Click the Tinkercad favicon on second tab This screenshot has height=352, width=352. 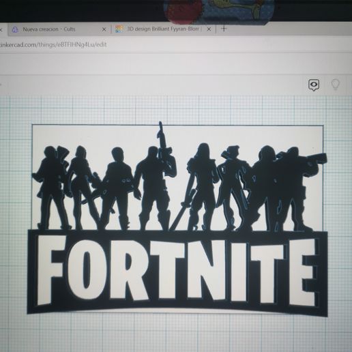point(119,29)
